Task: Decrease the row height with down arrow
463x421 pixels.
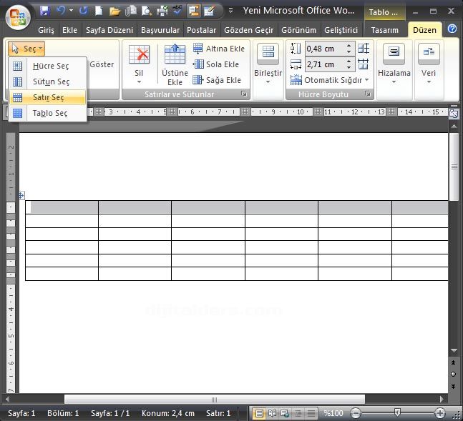Action: click(x=349, y=51)
